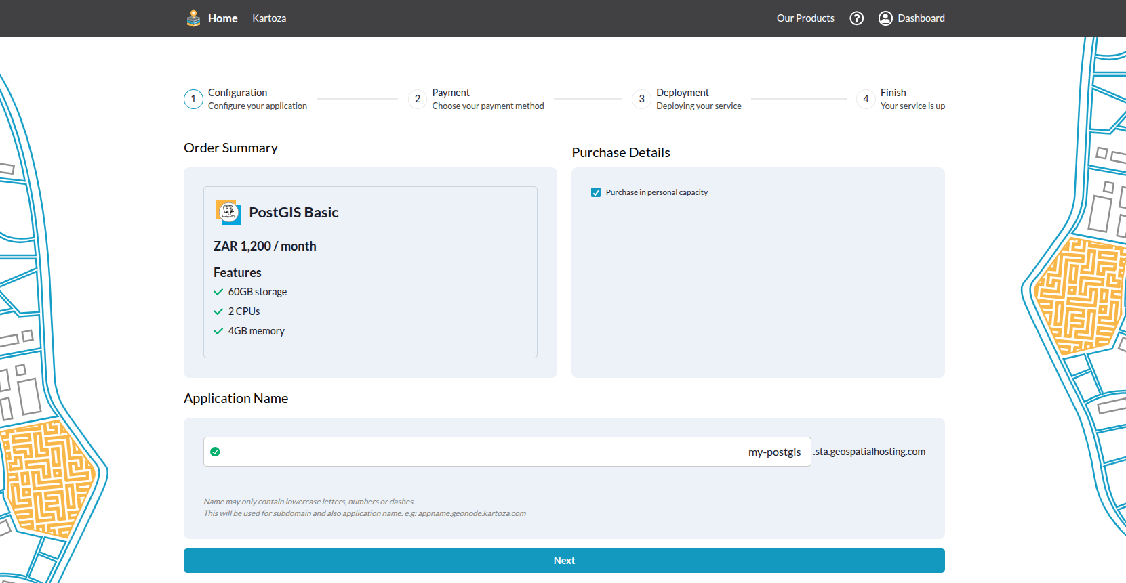1126x583 pixels.
Task: Click the Kartoza logo icon in header
Action: coord(193,18)
